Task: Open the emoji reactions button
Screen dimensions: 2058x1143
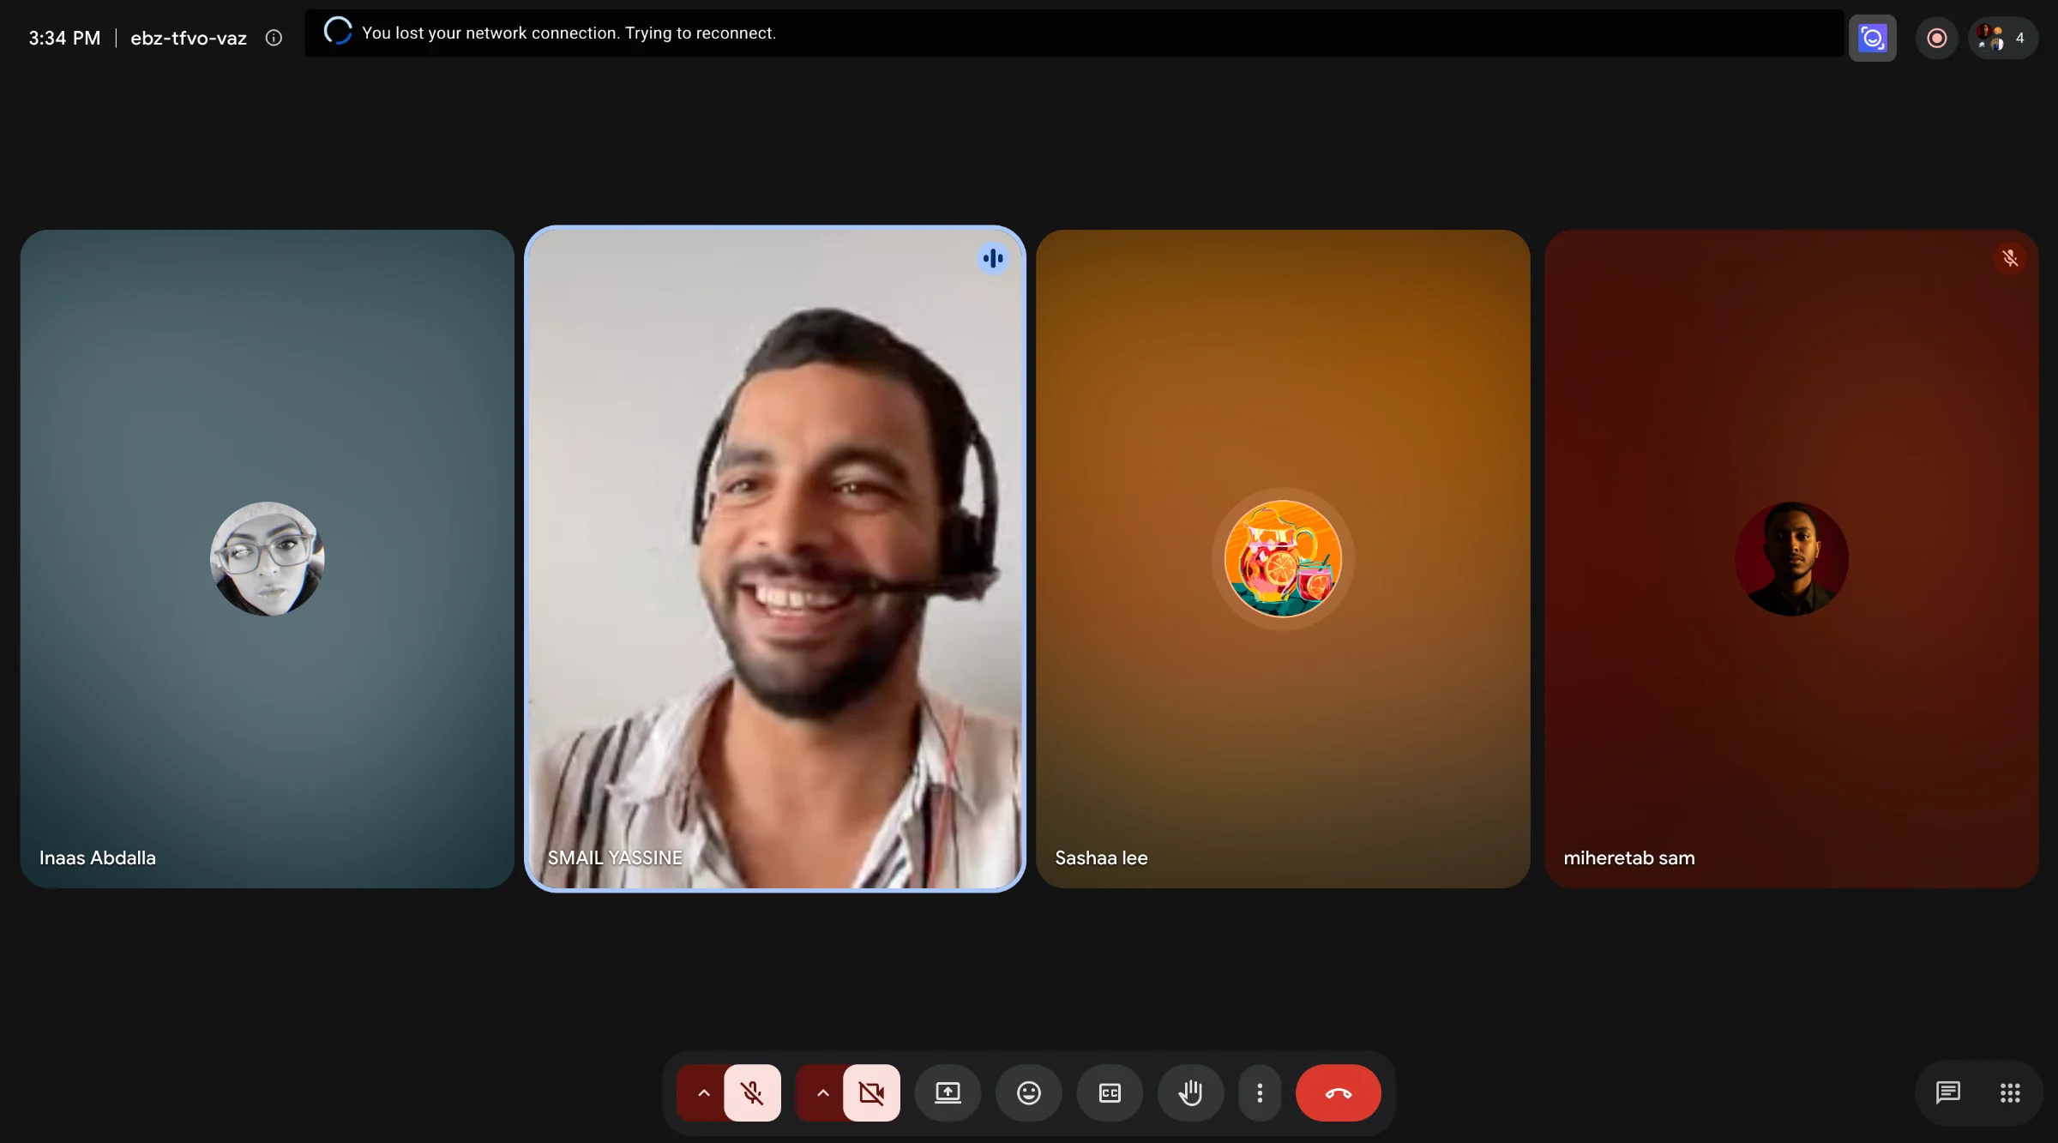Action: tap(1028, 1092)
